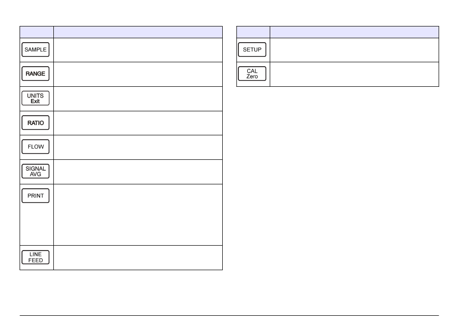Select the RANGE key icon

pos(35,74)
